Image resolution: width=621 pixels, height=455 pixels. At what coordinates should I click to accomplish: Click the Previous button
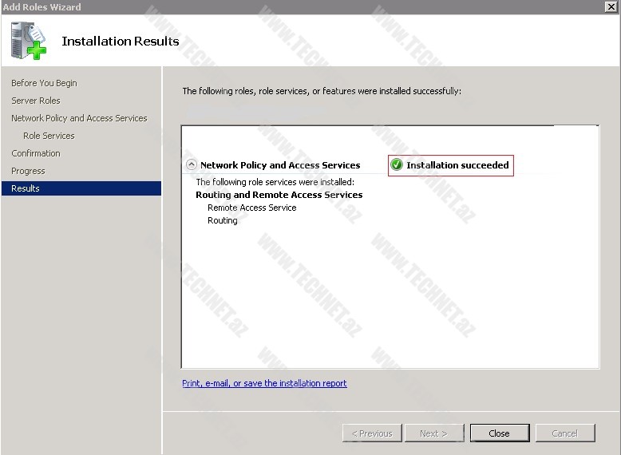372,433
